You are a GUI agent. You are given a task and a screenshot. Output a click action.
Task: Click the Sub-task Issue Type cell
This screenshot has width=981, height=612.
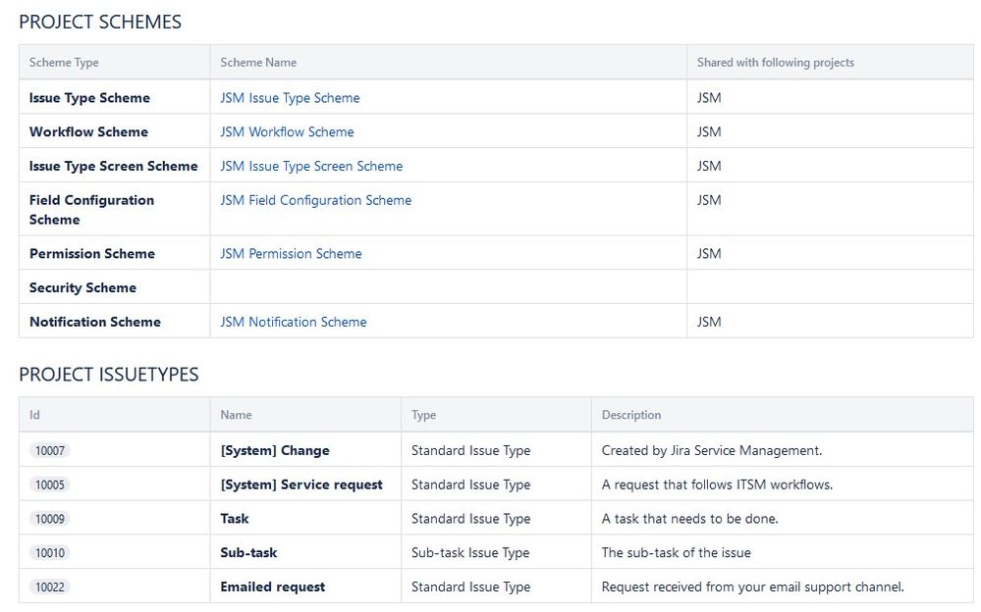(470, 553)
